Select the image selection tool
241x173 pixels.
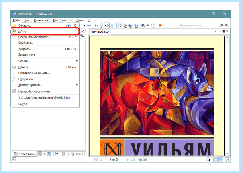point(130,26)
